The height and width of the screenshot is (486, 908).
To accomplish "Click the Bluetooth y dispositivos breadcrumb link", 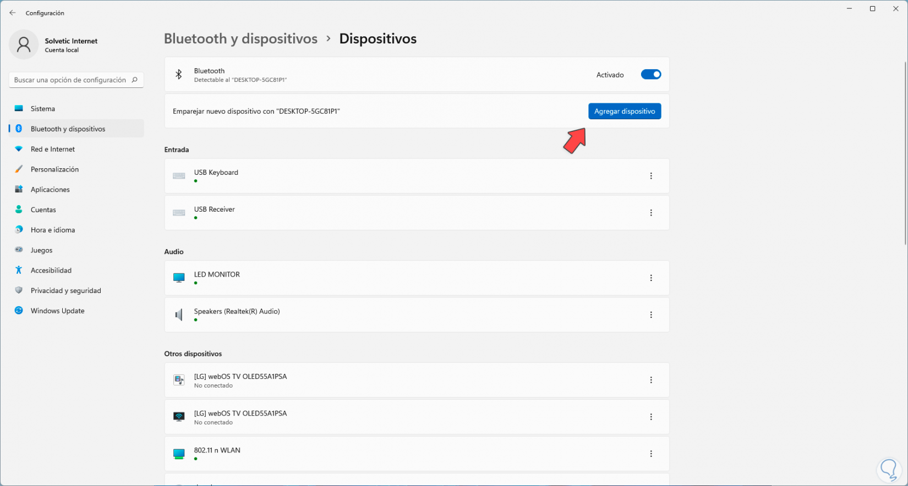I will click(240, 39).
